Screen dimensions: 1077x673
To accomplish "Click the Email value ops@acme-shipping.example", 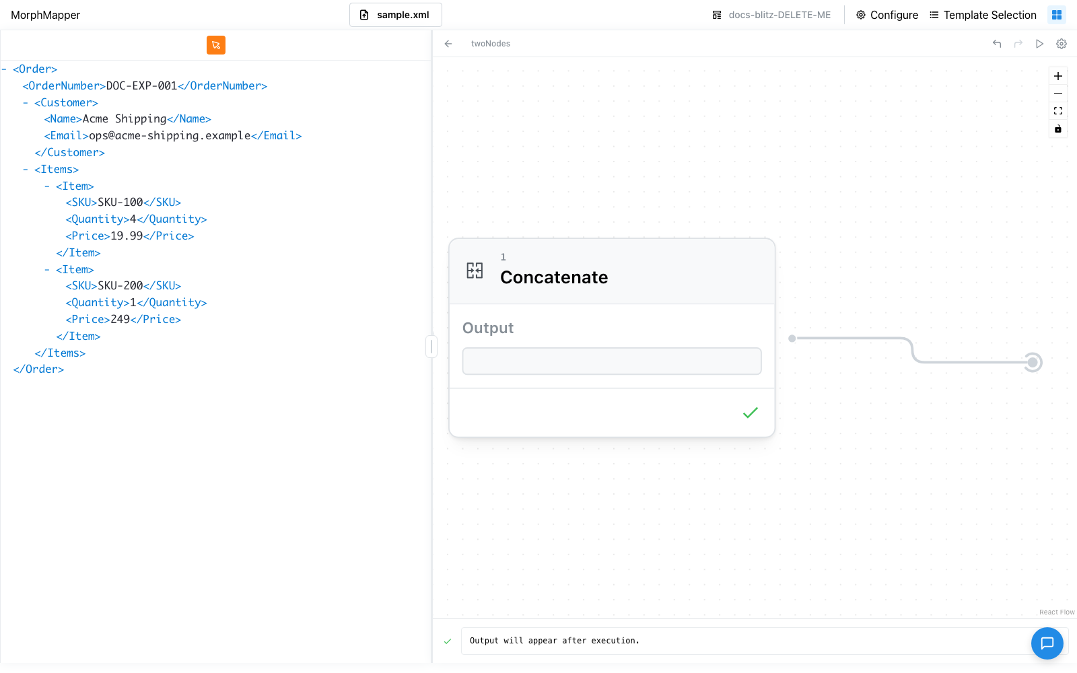I will [170, 136].
